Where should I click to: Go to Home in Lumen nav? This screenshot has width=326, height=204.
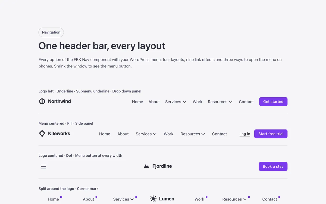click(53, 199)
